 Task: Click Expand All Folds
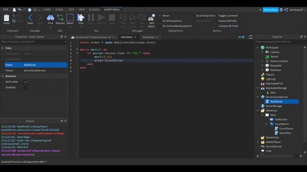(227, 21)
